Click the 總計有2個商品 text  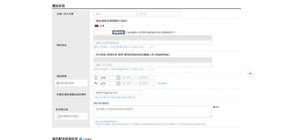pos(101,103)
